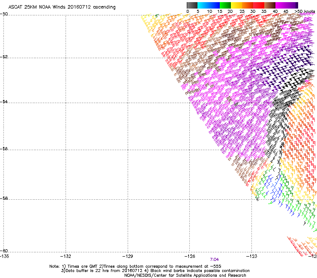Image resolution: width=317 pixels, height=278 pixels.
Task: Choose the yellow 20–25 knots legend segment
Action: click(x=236, y=5)
